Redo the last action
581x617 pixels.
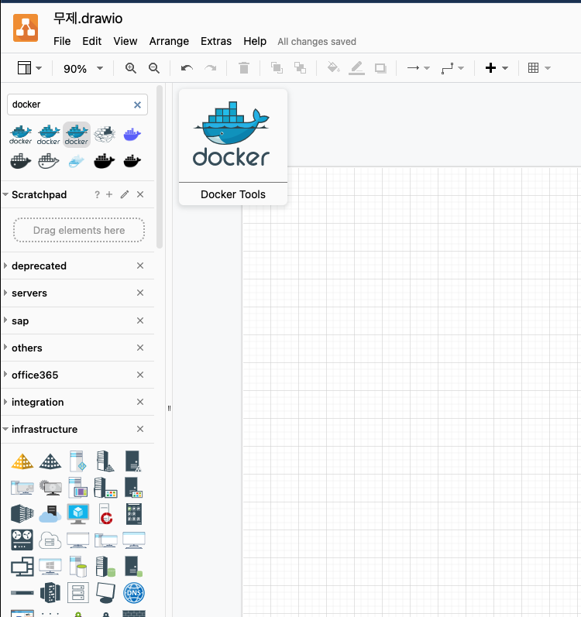click(x=211, y=68)
